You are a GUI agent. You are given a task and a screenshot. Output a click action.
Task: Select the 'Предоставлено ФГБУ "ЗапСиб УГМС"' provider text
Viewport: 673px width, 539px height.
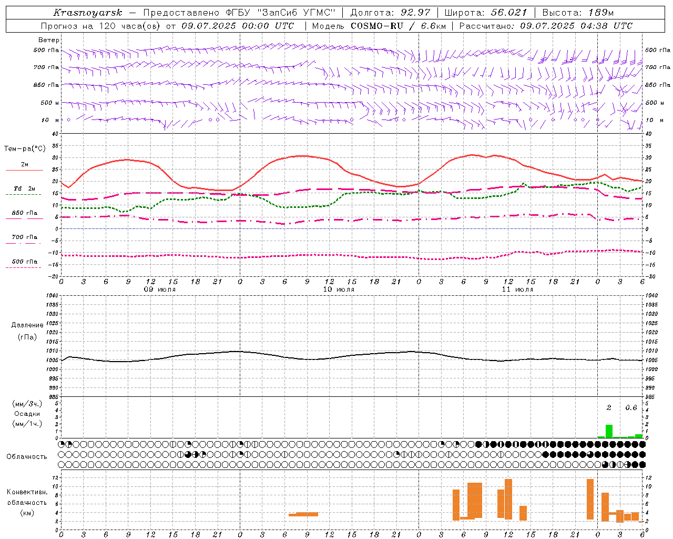click(x=239, y=13)
